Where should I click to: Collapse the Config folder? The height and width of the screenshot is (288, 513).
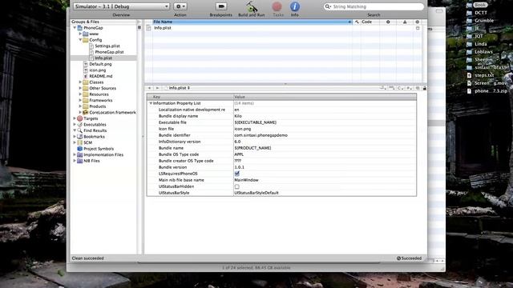[x=80, y=40]
